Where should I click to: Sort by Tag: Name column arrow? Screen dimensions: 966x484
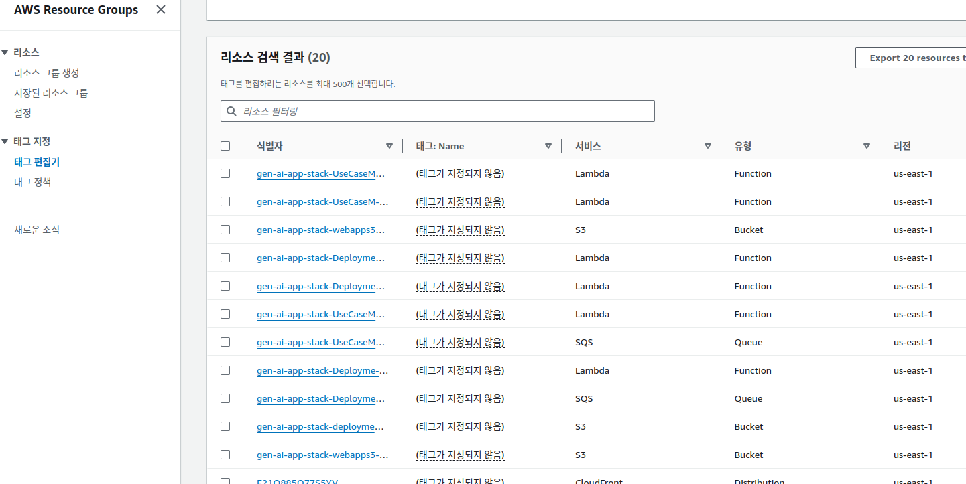(548, 146)
